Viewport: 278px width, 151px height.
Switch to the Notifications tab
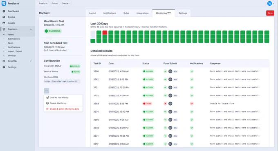[x=110, y=13]
